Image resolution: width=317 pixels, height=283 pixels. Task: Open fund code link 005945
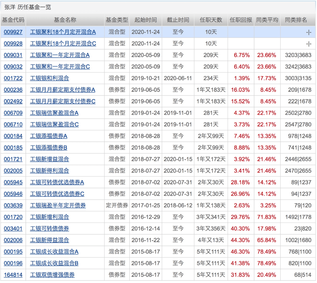13,182
